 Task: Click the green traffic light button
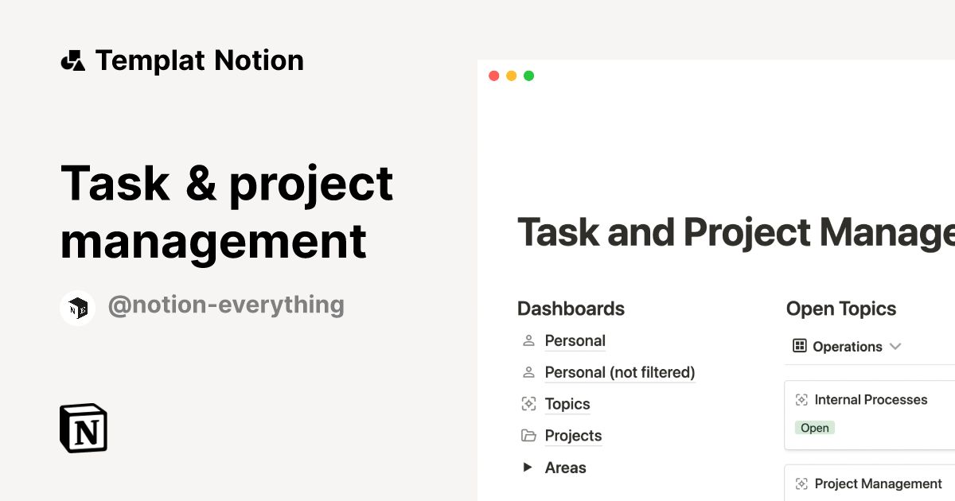528,76
